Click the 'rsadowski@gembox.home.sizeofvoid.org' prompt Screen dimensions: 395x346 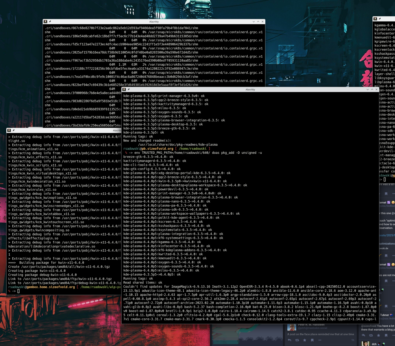pyautogui.click(x=42, y=287)
